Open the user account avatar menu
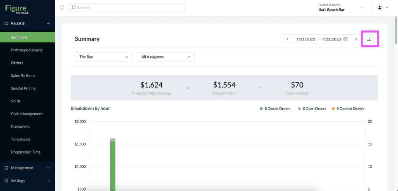Image resolution: width=398 pixels, height=191 pixels. tap(383, 8)
